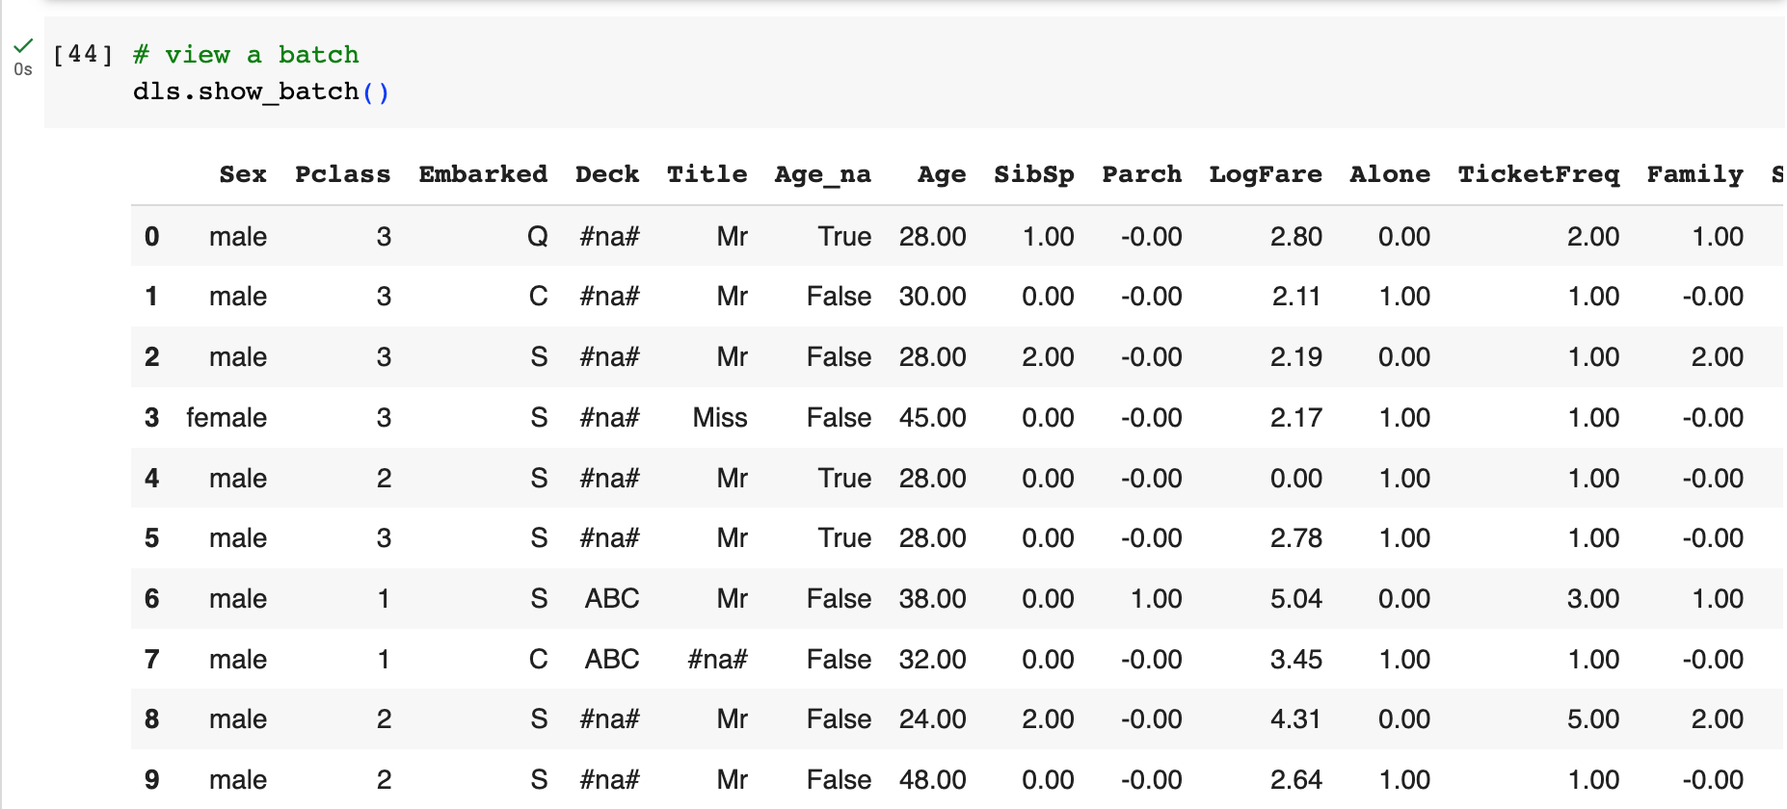Select the TicketFreq column header
The height and width of the screenshot is (809, 1787).
click(1538, 174)
